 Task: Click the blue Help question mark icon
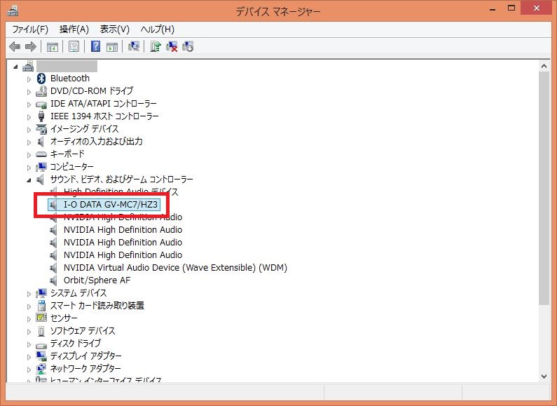tap(95, 46)
